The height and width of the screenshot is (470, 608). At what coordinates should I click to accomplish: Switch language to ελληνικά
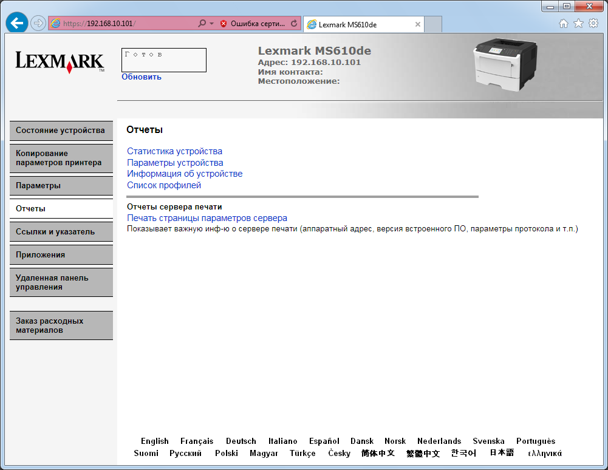(x=545, y=454)
